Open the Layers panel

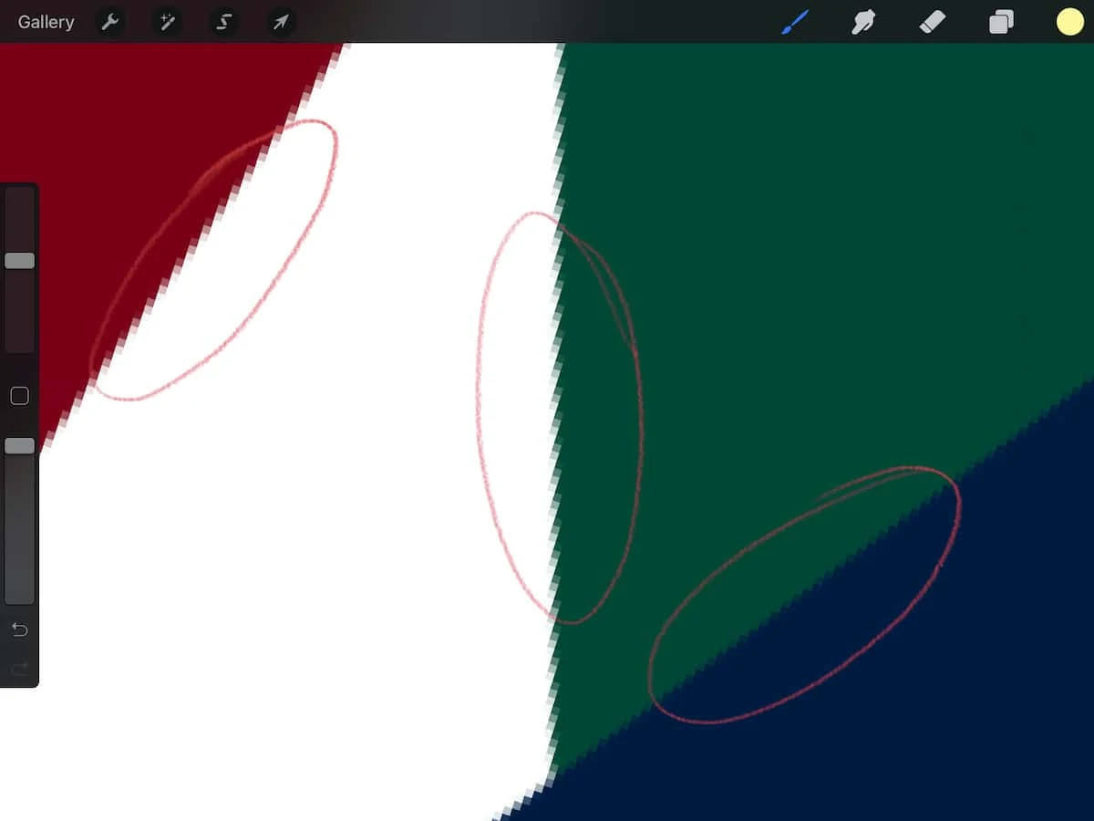click(1001, 22)
